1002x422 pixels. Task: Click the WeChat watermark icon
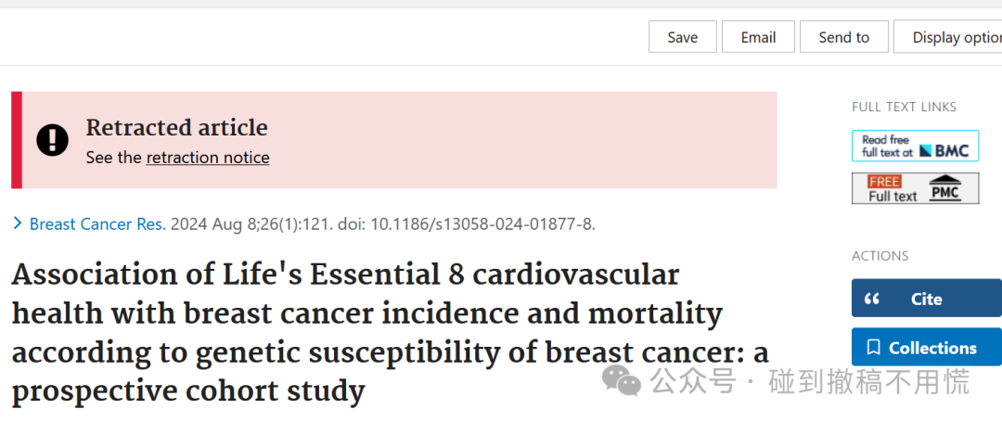pyautogui.click(x=621, y=381)
